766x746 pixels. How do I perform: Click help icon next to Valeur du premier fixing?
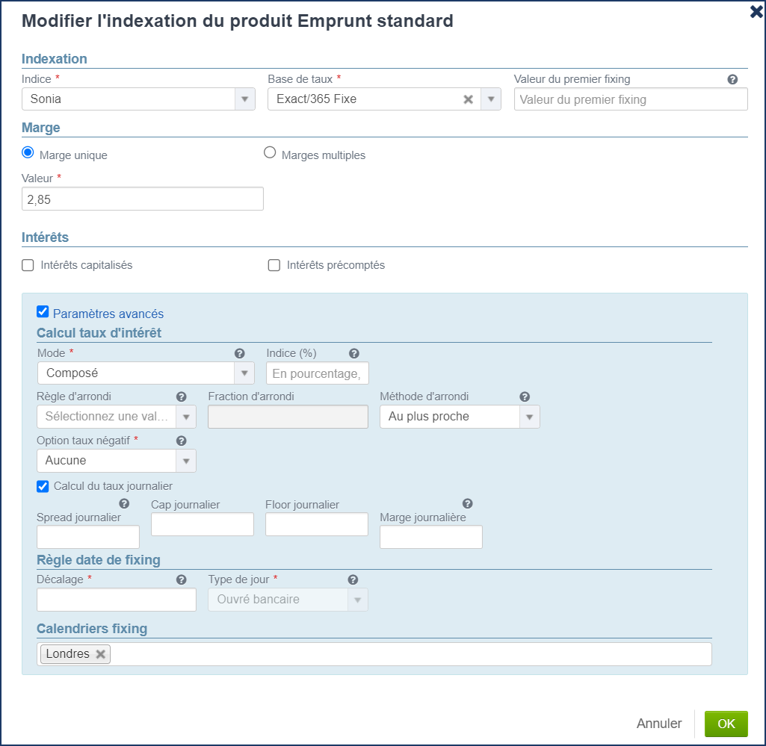click(x=732, y=79)
